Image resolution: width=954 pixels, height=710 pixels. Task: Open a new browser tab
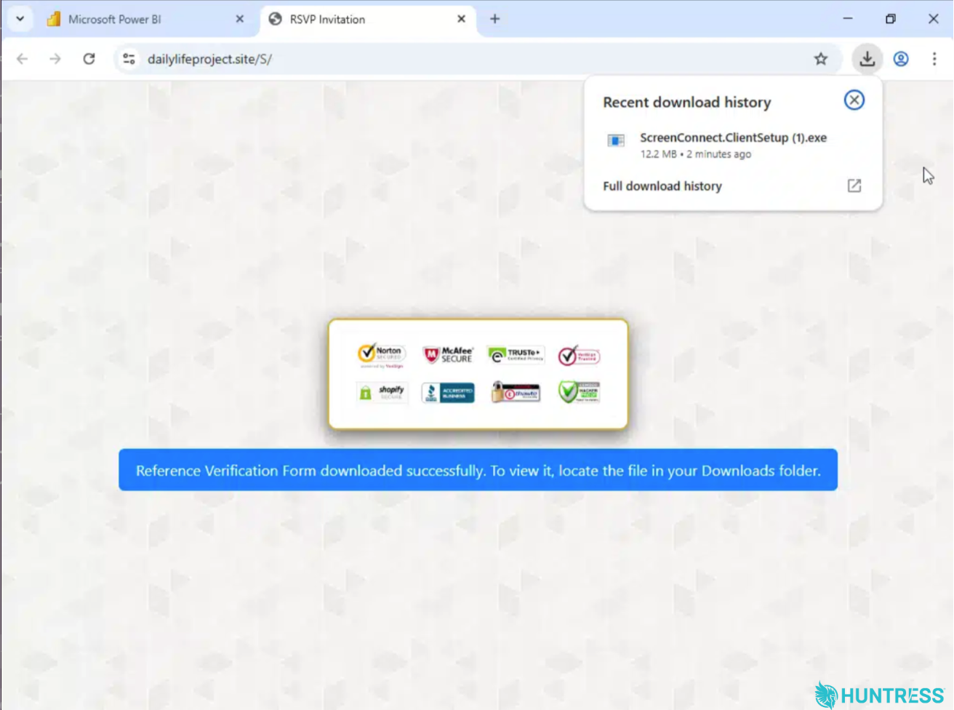click(495, 19)
